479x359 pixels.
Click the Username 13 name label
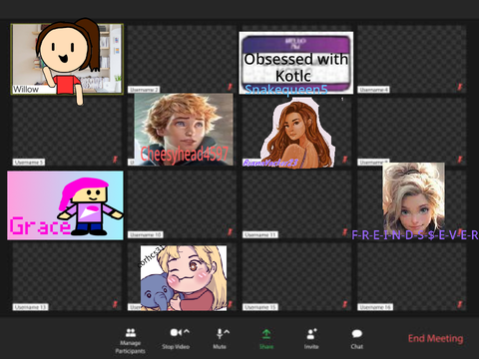click(x=31, y=307)
